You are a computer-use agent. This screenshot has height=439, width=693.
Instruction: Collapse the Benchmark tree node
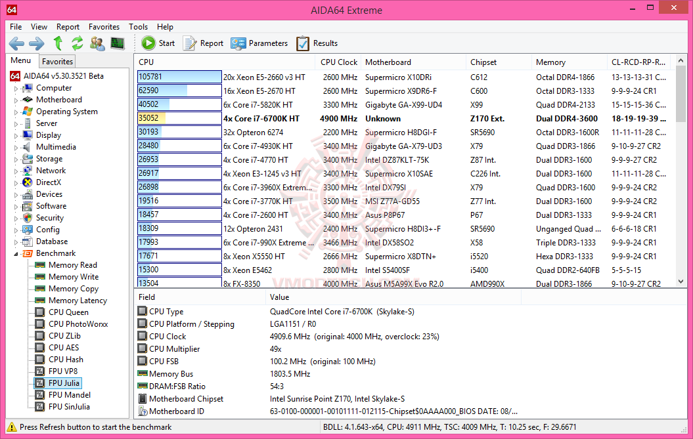click(x=16, y=254)
